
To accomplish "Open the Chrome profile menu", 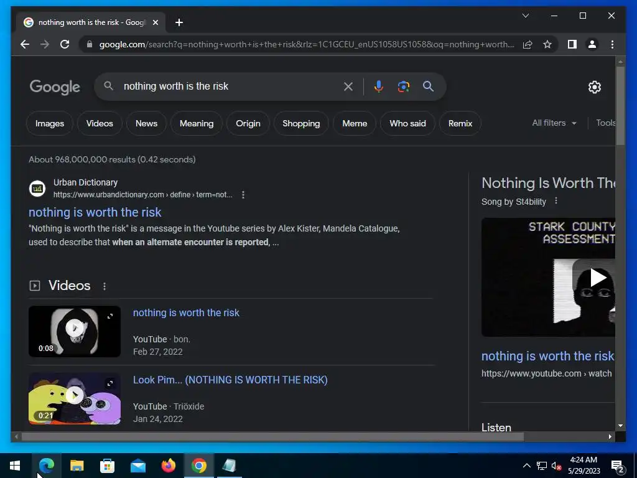I will point(592,44).
